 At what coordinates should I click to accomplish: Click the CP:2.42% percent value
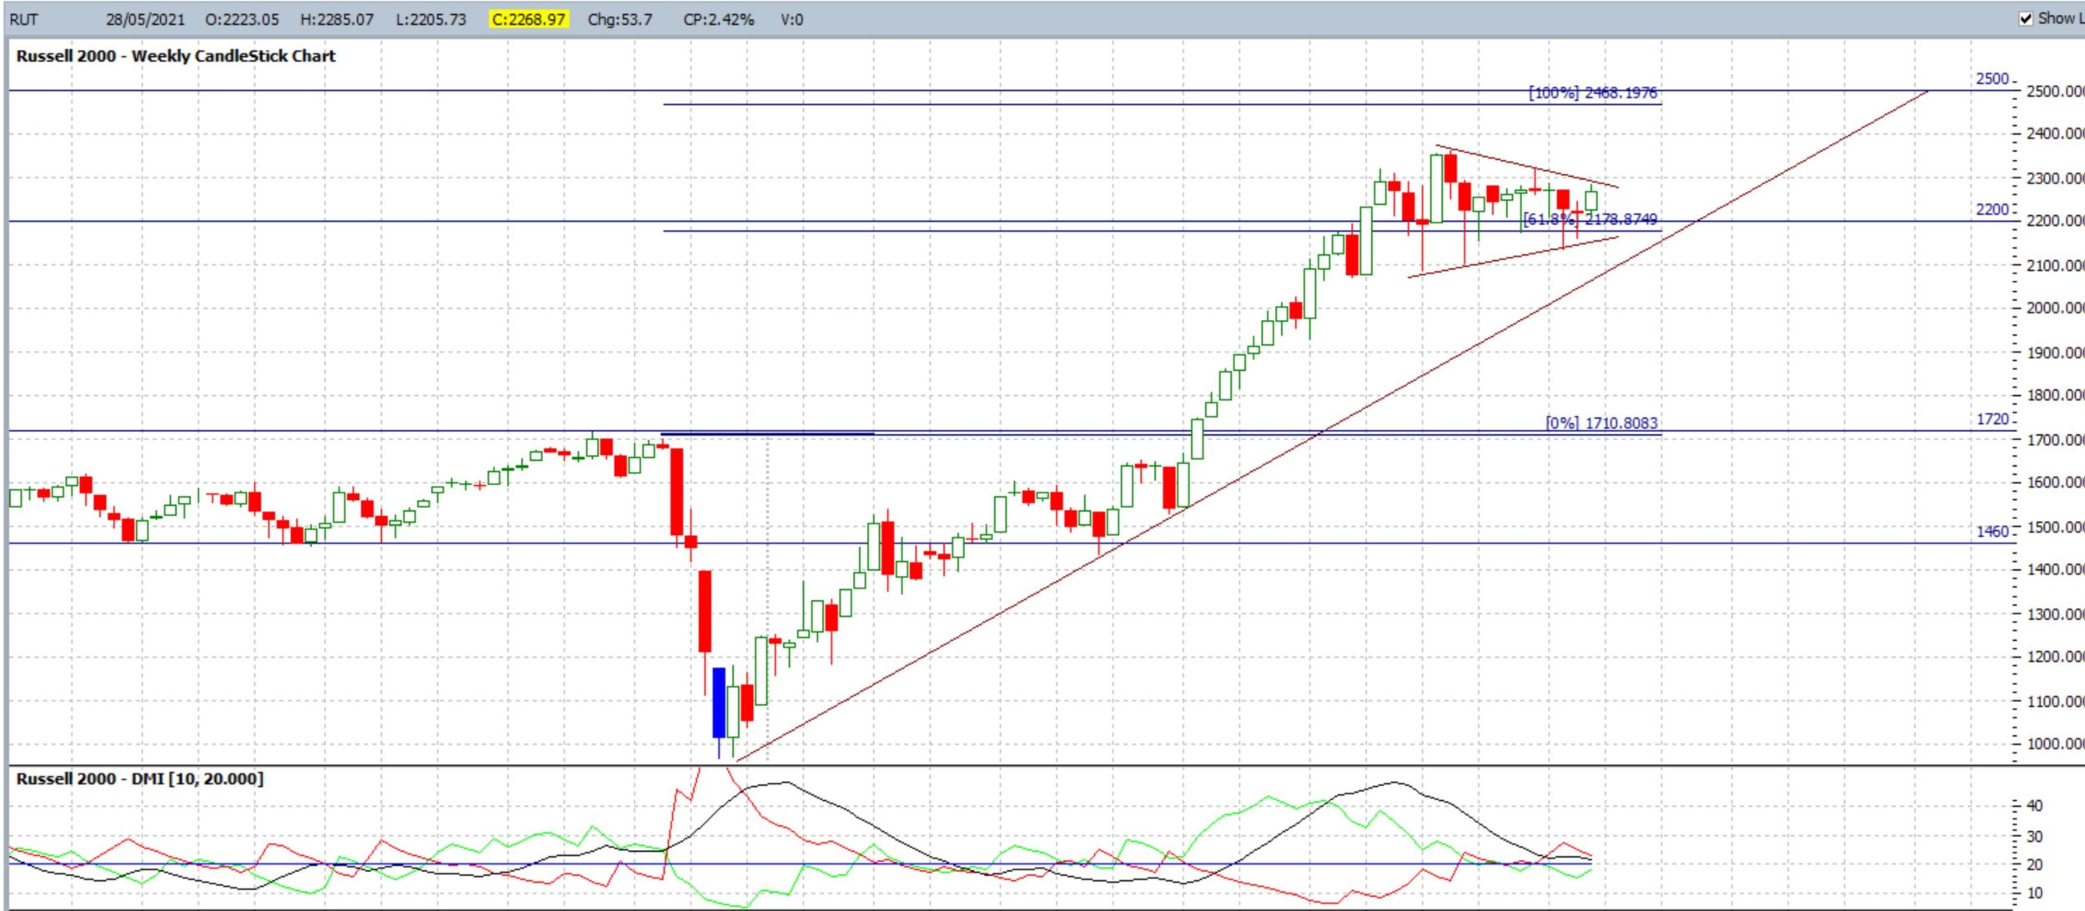(x=718, y=19)
